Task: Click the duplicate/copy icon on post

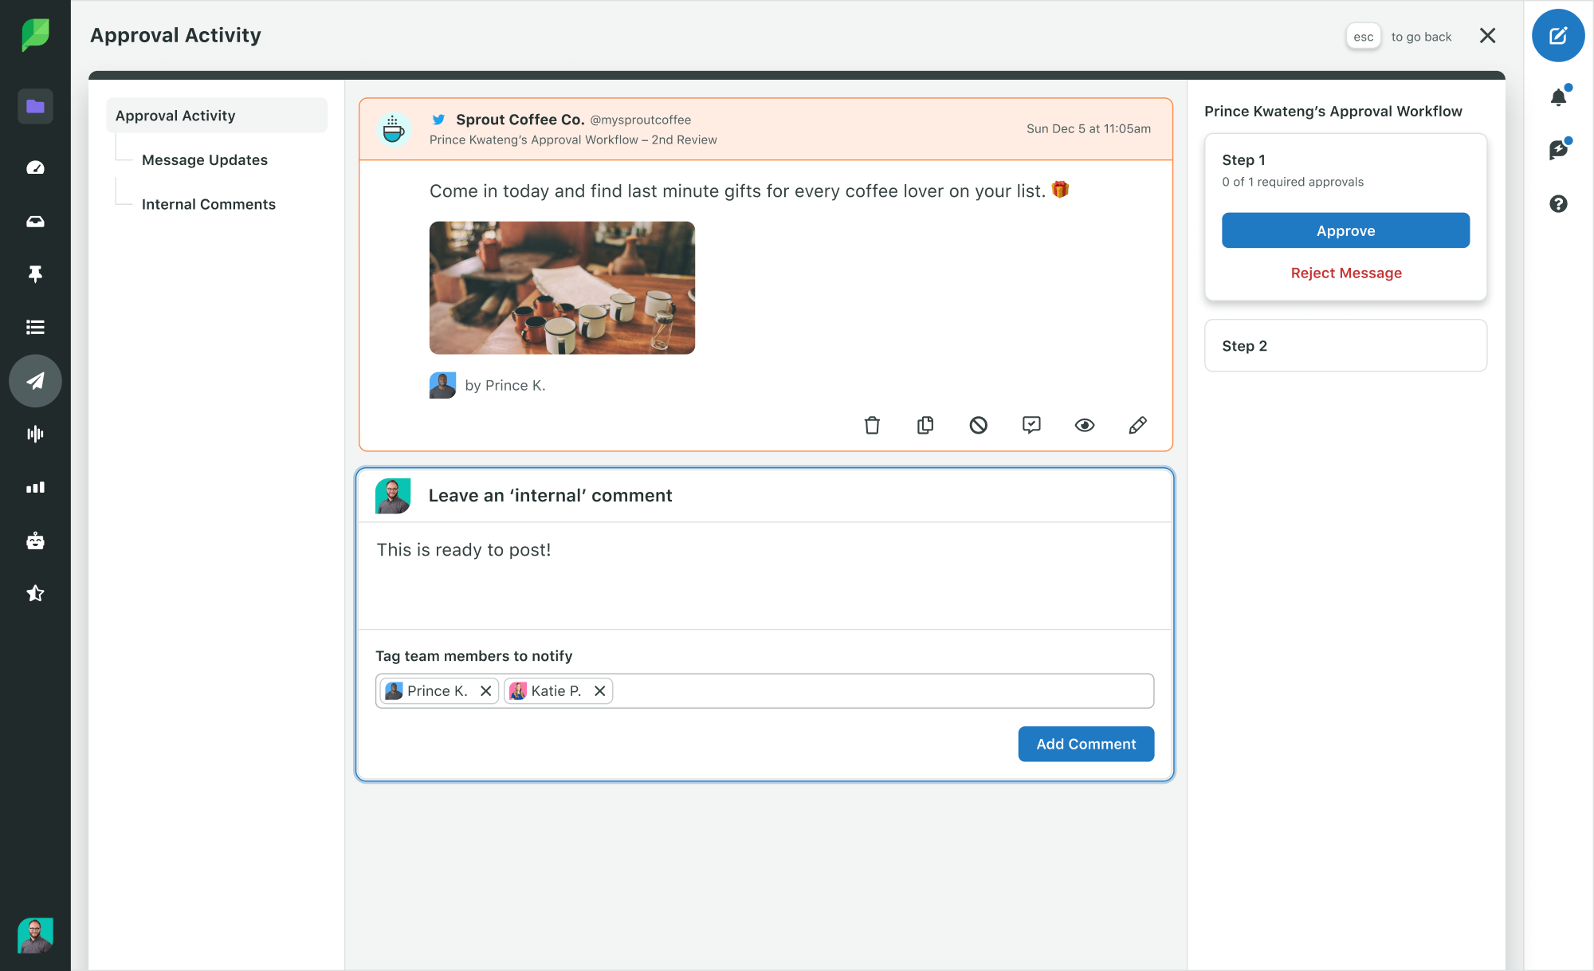Action: [925, 425]
